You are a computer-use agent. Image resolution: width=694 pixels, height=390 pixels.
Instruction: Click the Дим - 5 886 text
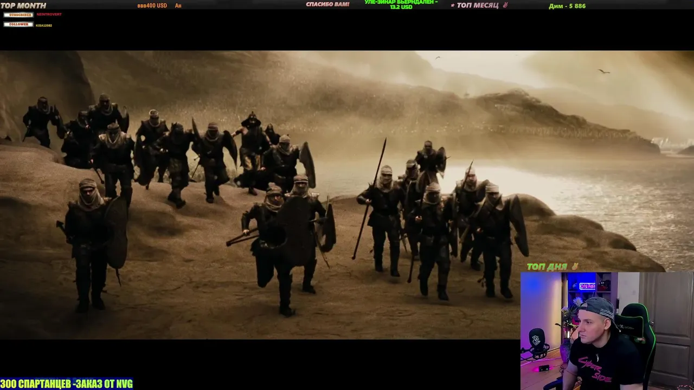(x=567, y=6)
